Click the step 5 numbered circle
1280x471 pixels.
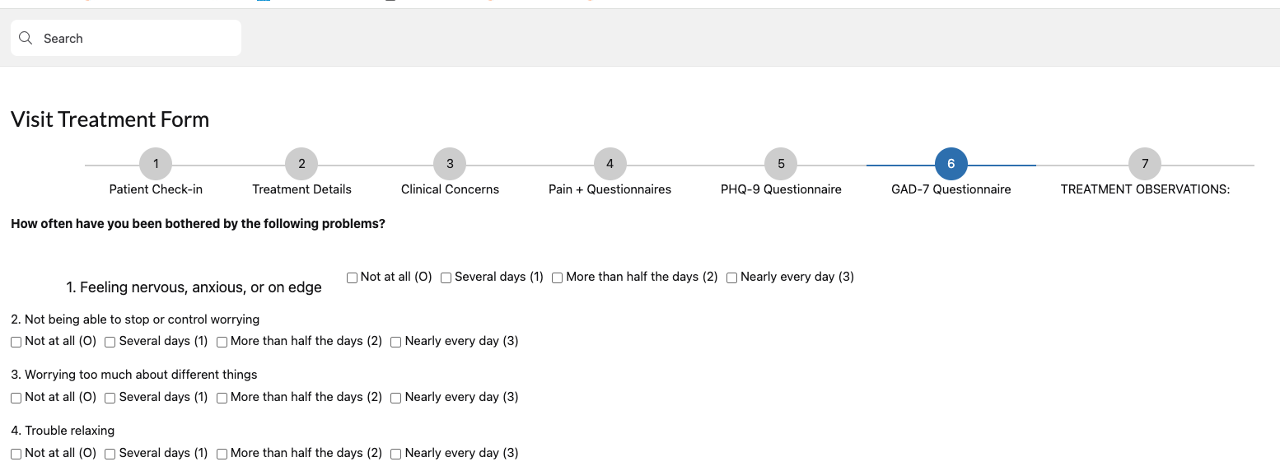click(781, 164)
